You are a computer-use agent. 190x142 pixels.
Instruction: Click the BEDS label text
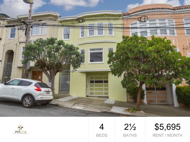click(x=102, y=135)
